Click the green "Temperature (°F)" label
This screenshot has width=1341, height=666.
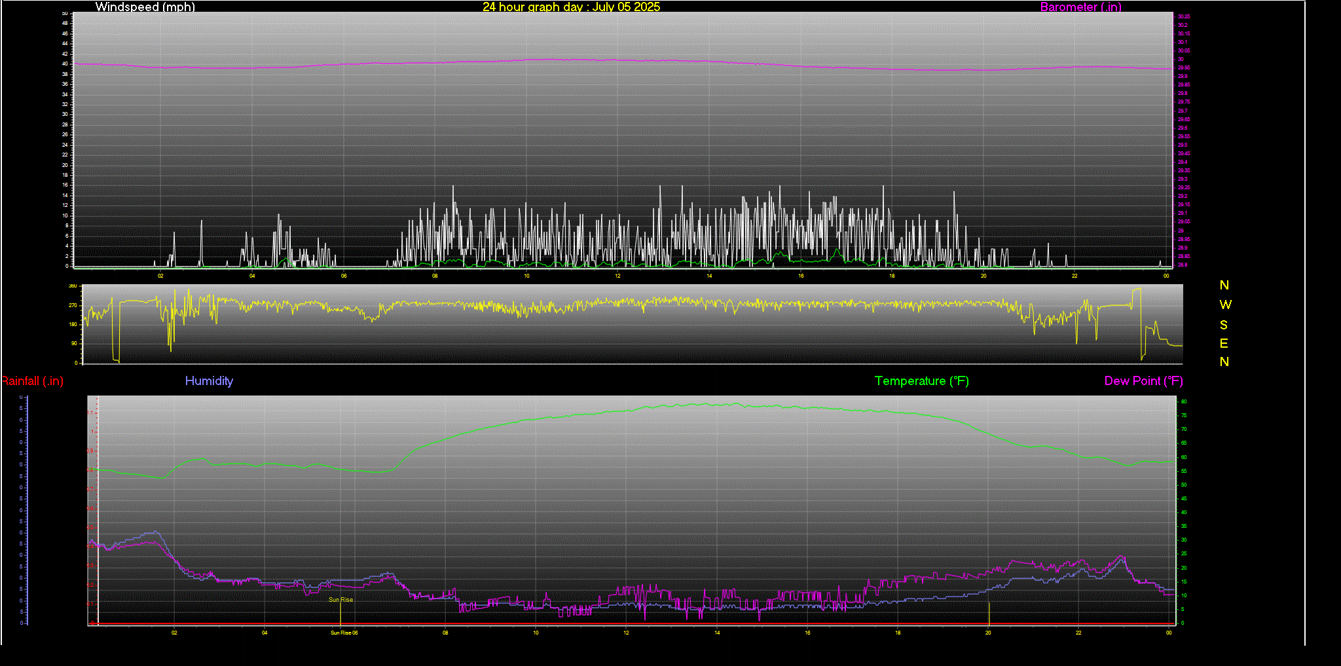pos(921,381)
